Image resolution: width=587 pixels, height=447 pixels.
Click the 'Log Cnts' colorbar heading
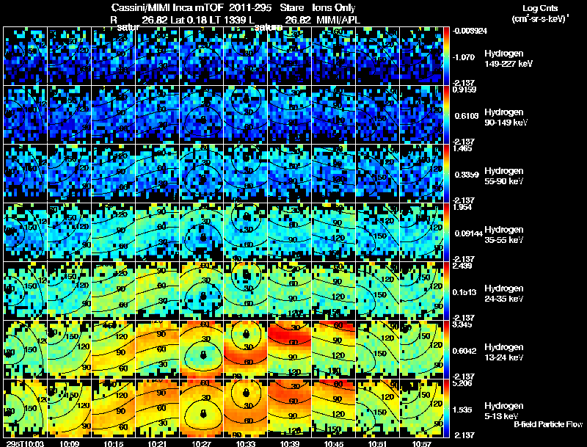point(540,8)
